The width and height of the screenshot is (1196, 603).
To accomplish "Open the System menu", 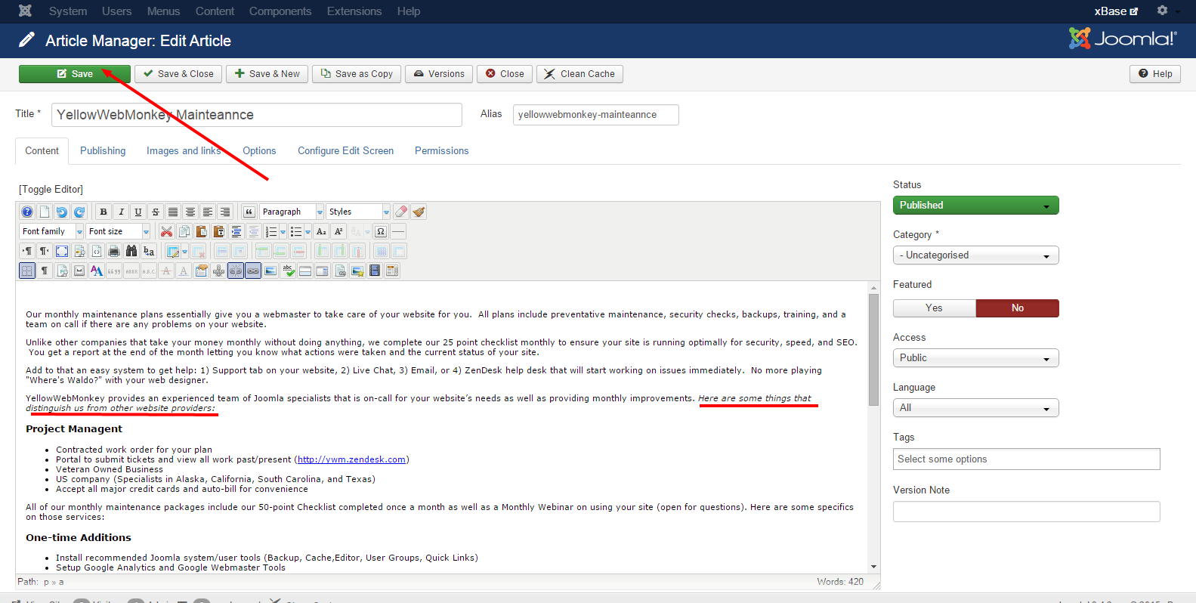I will pyautogui.click(x=68, y=11).
